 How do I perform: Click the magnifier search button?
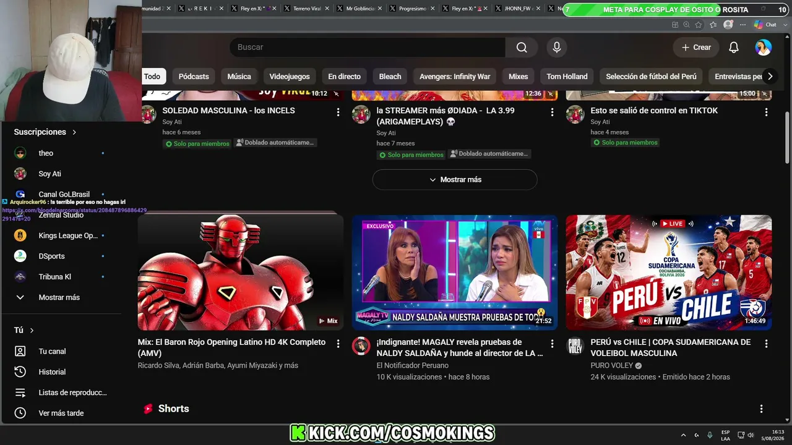522,48
